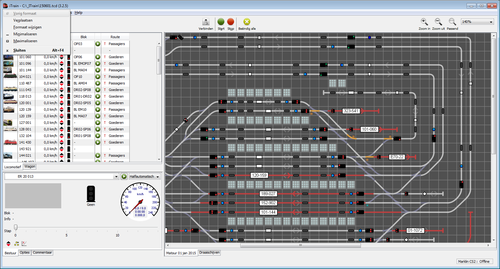This screenshot has width=500, height=269.
Task: Start route for locomotive 118 013
Action: (x=98, y=96)
